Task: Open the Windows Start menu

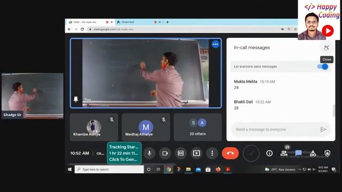Action: tap(69, 169)
